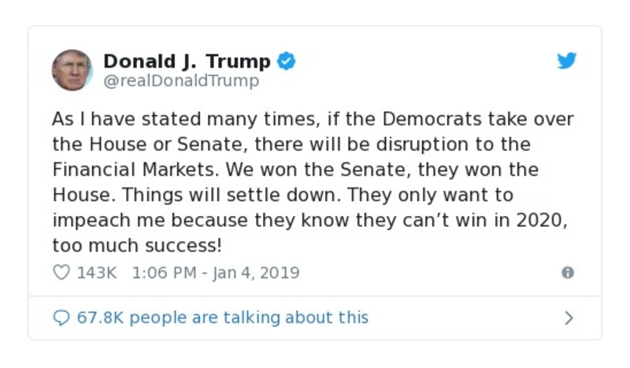Click the 143K likes count
The image size is (630, 368).
[97, 273]
